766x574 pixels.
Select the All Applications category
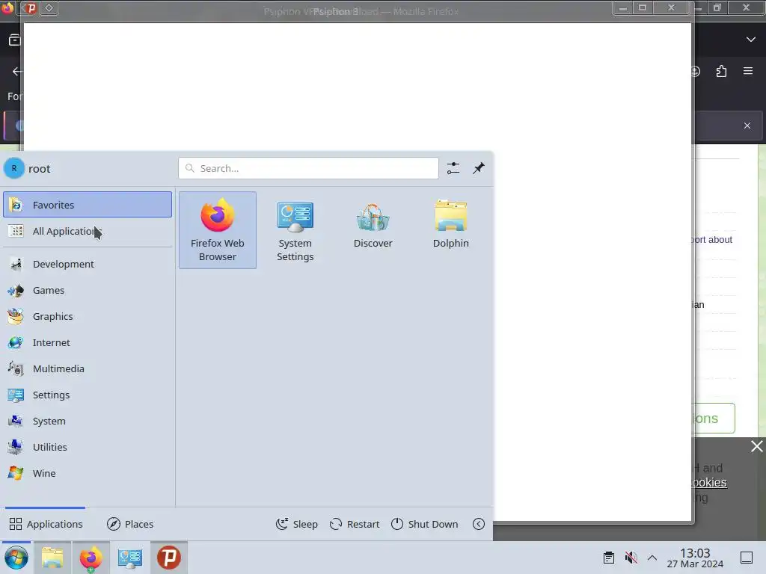[88, 231]
